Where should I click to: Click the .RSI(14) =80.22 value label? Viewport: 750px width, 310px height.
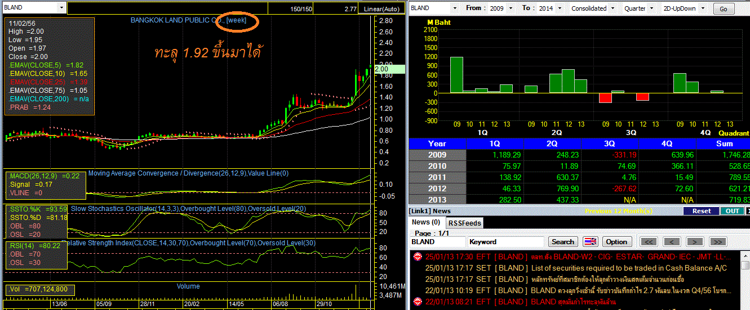pyautogui.click(x=34, y=245)
